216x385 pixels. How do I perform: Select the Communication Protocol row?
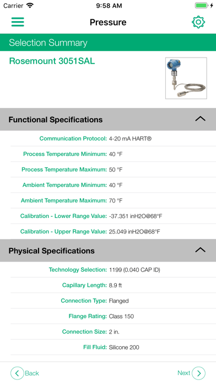tap(113, 138)
